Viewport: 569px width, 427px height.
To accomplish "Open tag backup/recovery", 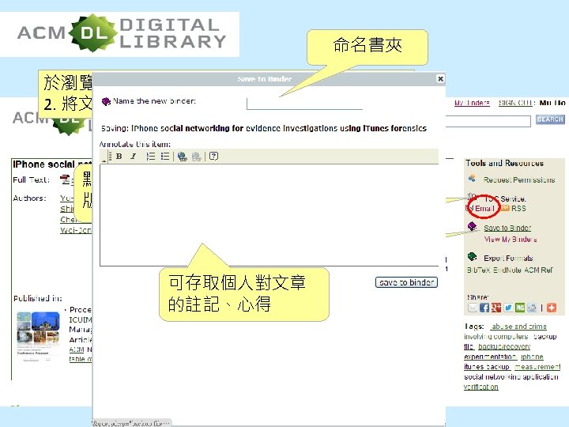I will [x=504, y=347].
